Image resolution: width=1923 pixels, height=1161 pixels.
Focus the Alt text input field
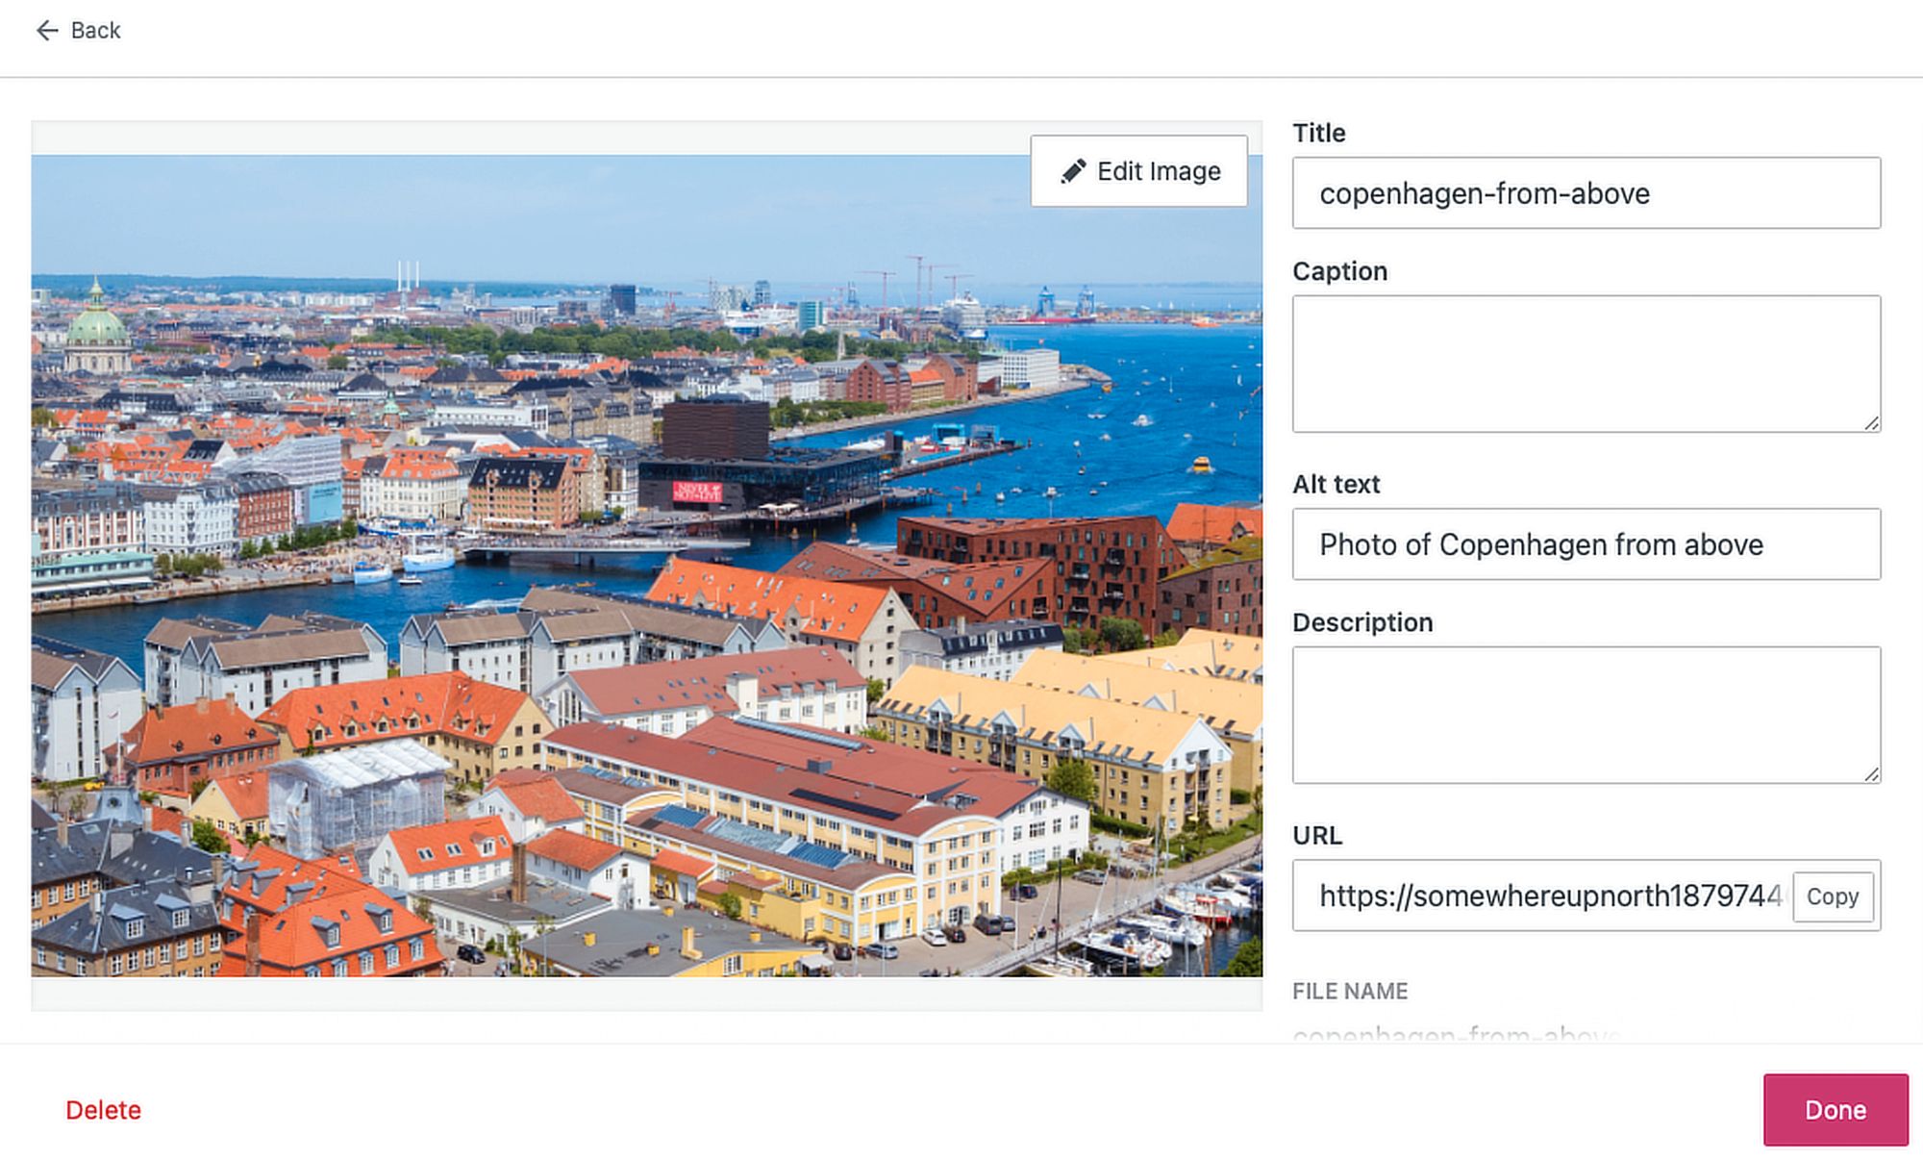(1585, 544)
